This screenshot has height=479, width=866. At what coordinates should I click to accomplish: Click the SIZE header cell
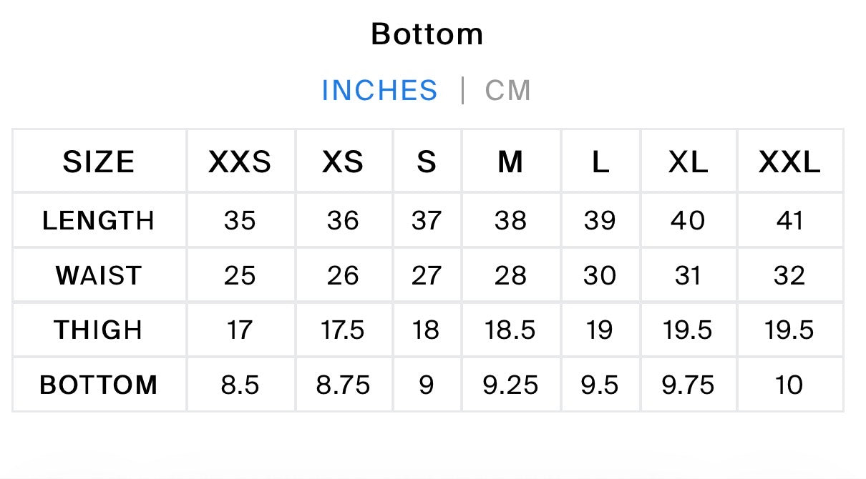[99, 163]
